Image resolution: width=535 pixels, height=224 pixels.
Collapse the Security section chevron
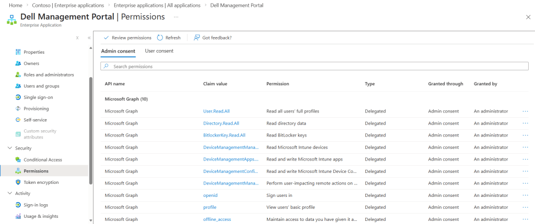pyautogui.click(x=9, y=148)
